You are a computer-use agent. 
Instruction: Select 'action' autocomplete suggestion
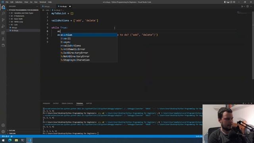click(x=89, y=35)
